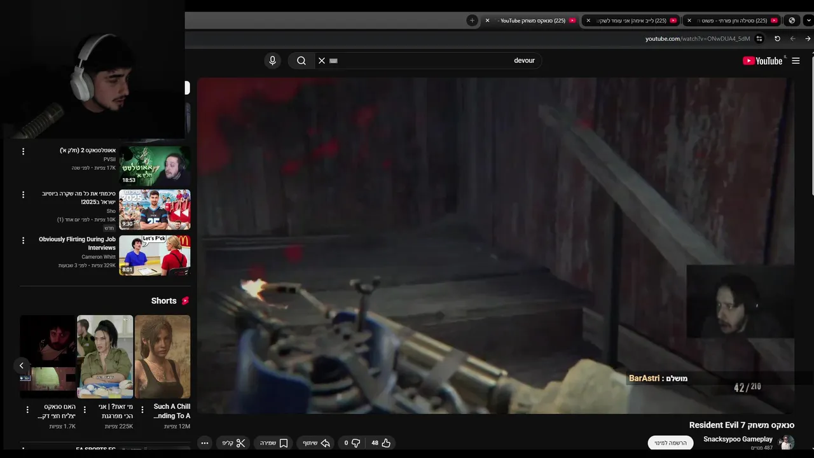Create a clip with קליפ button

click(233, 443)
